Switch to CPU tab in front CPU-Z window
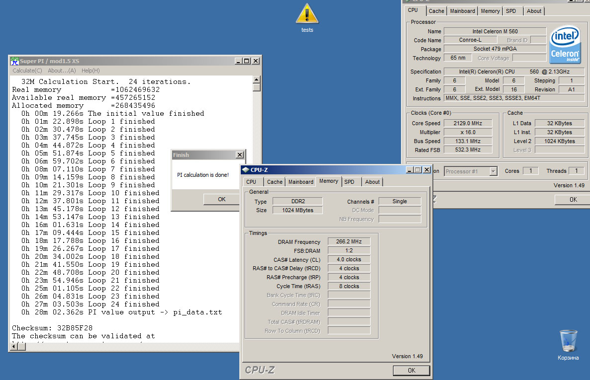590x380 pixels. [251, 182]
